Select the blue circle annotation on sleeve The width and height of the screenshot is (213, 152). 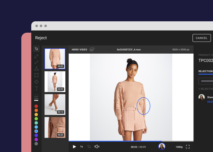tap(143, 106)
